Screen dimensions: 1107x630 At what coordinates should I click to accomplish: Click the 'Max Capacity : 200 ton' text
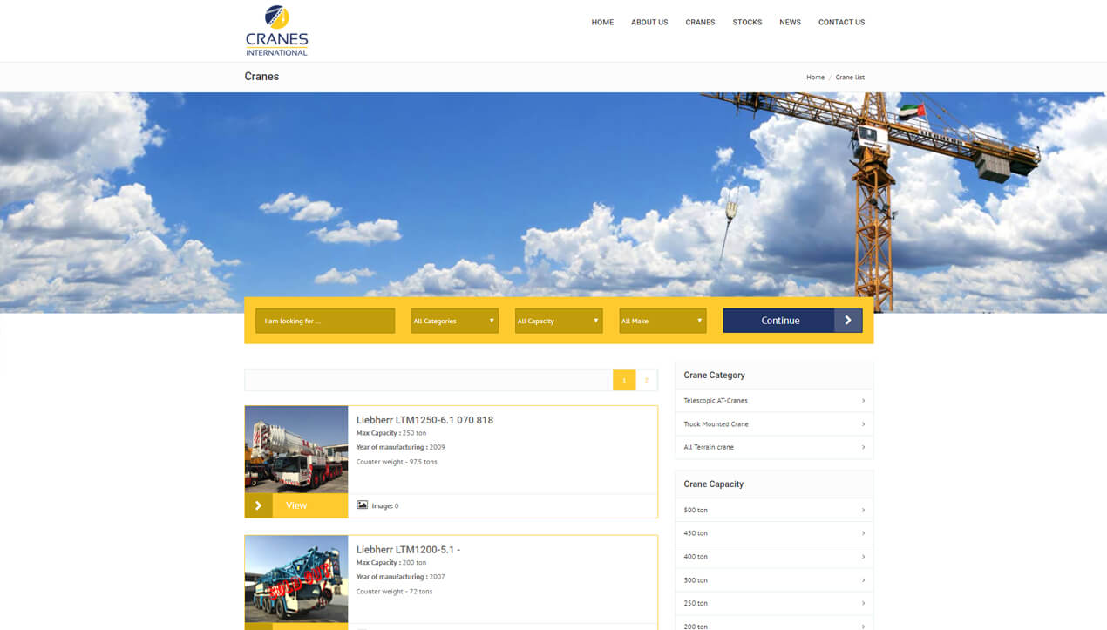click(391, 563)
